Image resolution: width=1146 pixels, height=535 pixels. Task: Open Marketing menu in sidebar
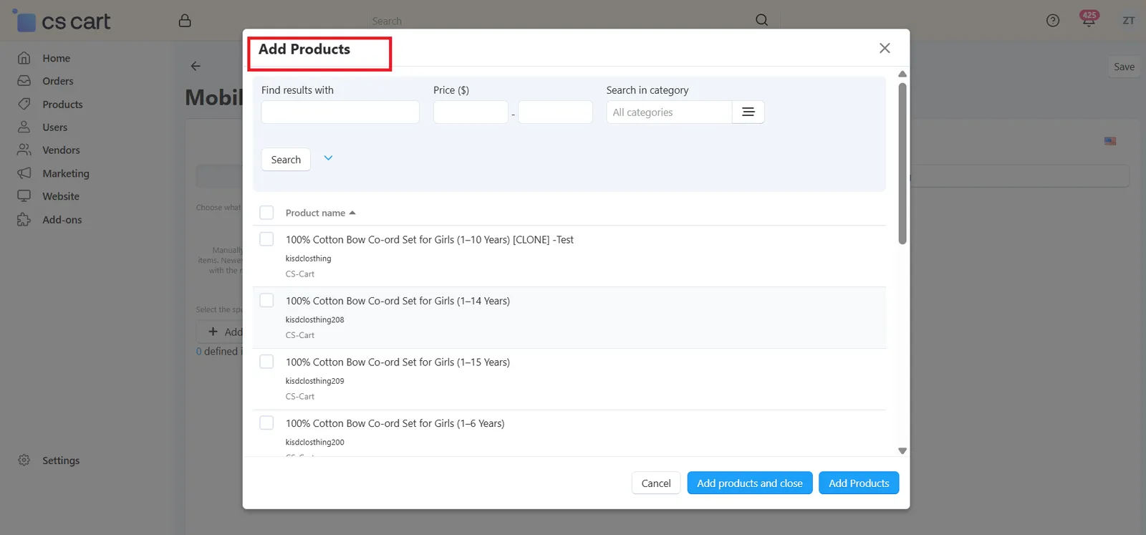coord(66,173)
